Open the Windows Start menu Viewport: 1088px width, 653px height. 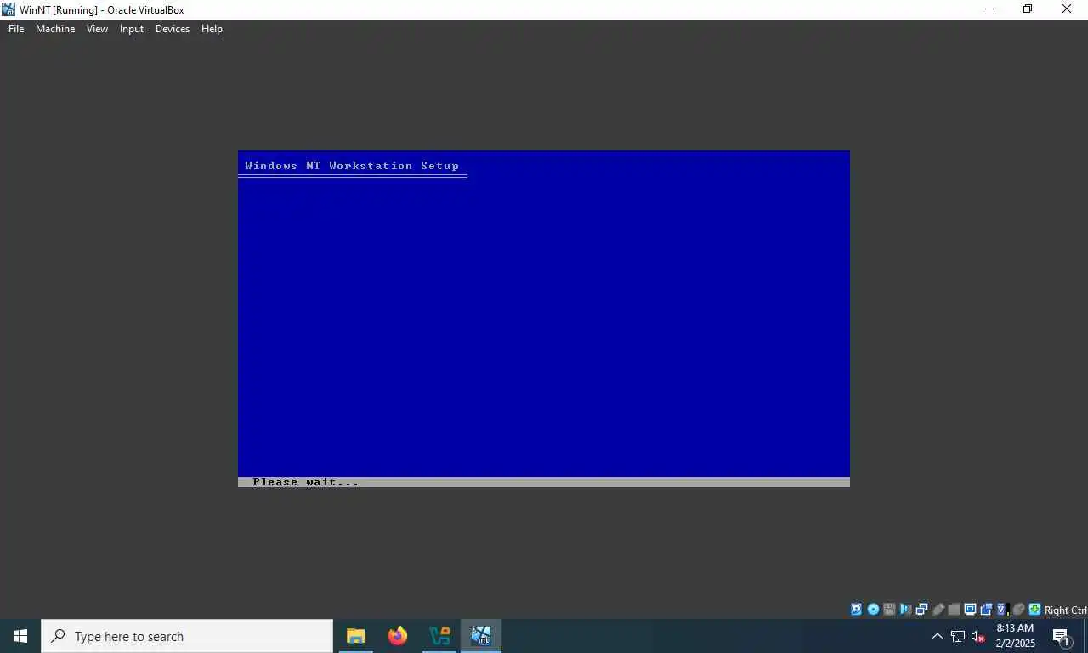point(20,636)
